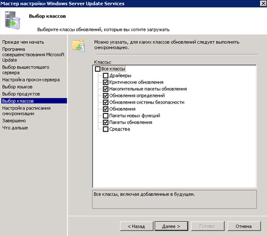Click the disabled 'Готово' button
The height and width of the screenshot is (236, 267).
pos(207,226)
